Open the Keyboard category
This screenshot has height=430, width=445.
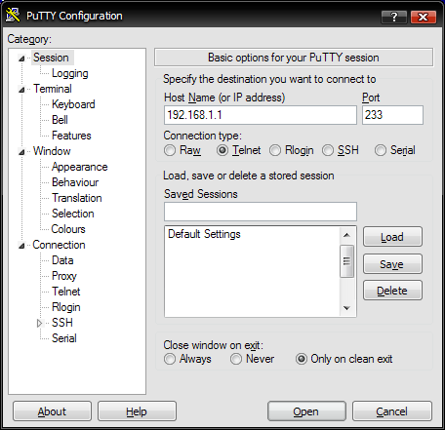click(73, 104)
